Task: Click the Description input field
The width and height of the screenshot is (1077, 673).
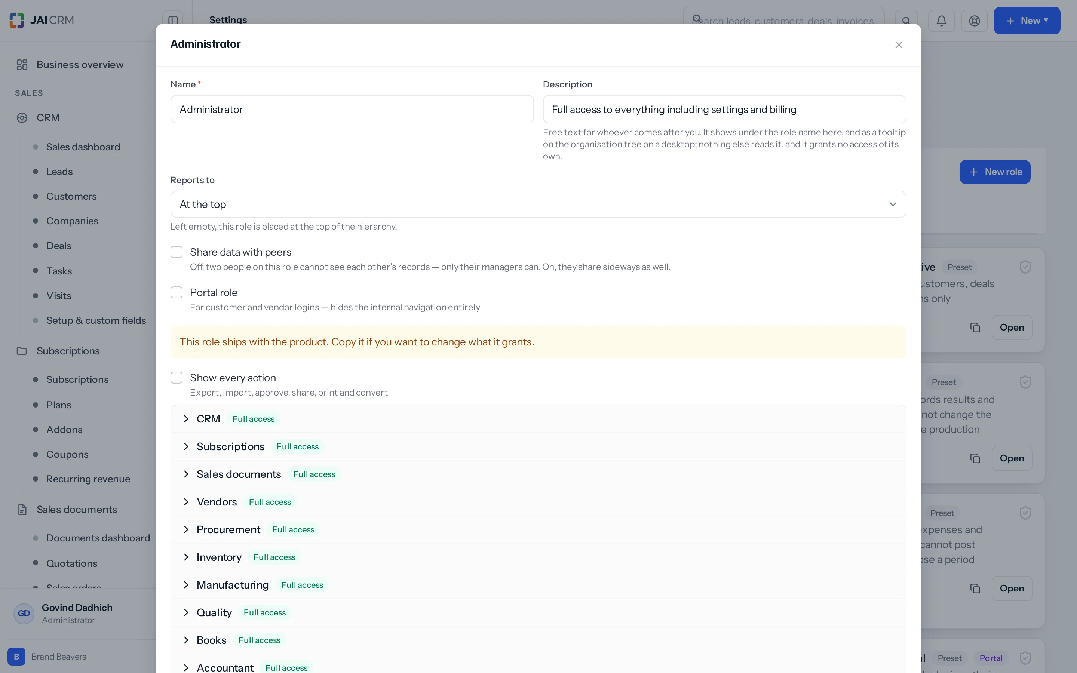Action: [x=724, y=110]
